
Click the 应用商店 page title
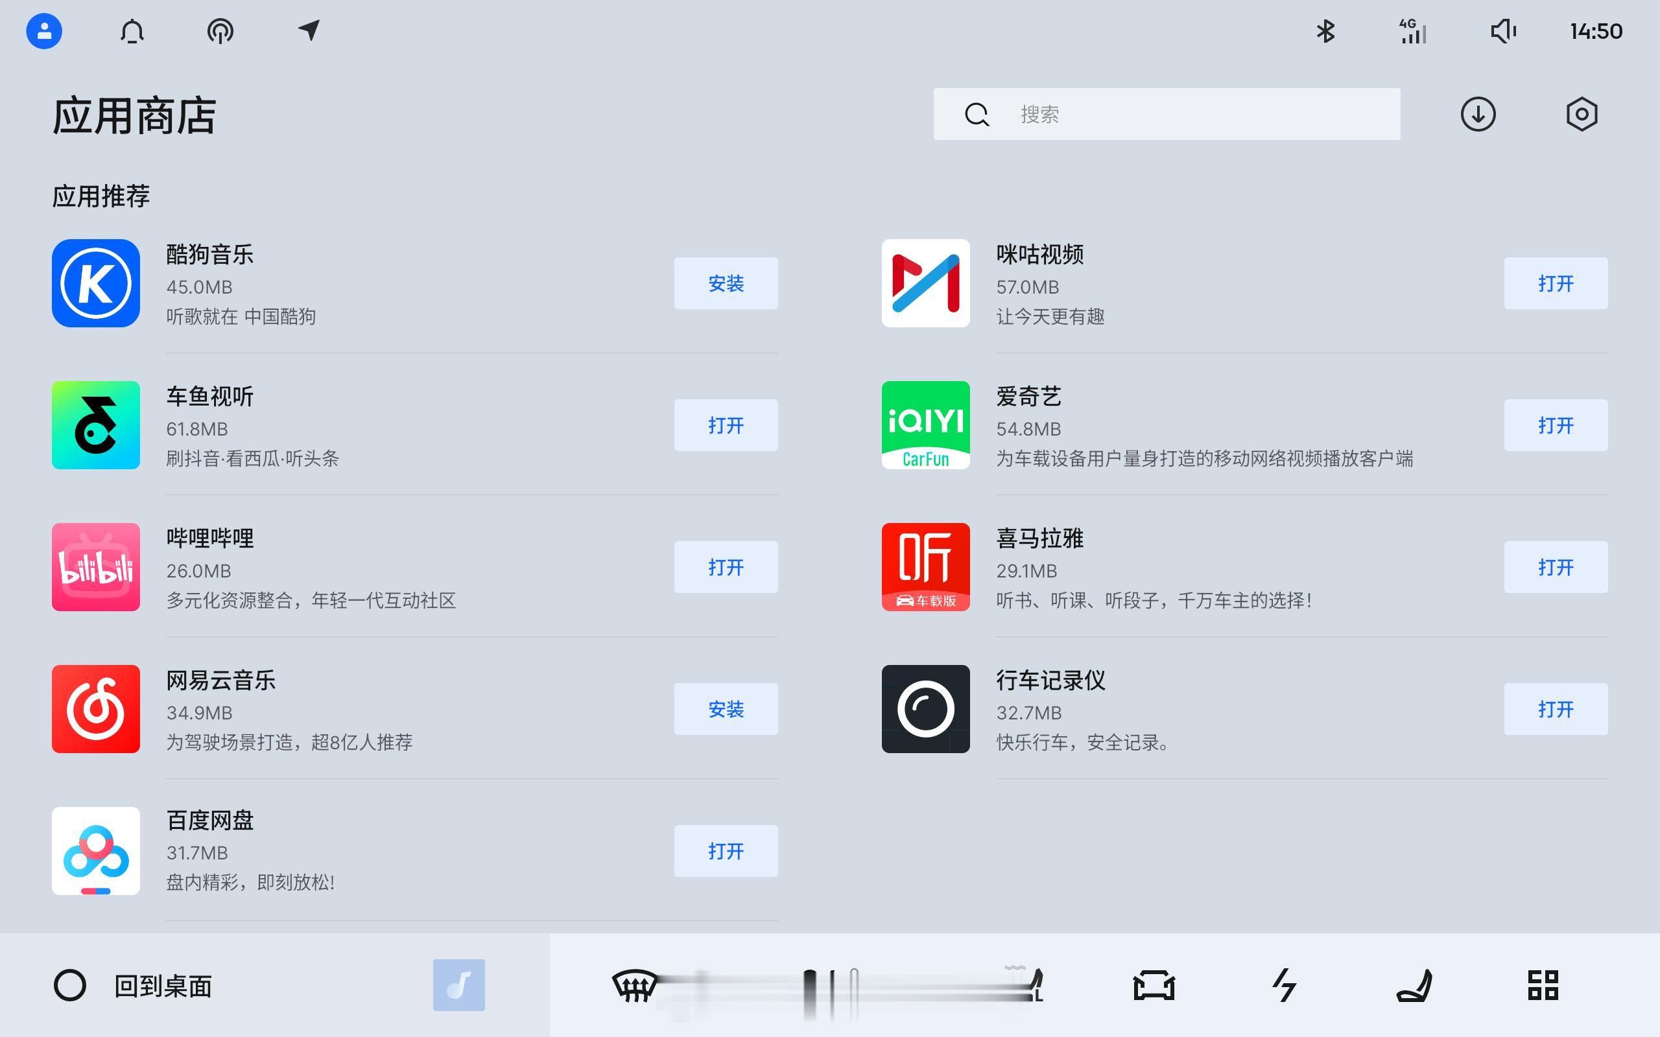pos(134,115)
